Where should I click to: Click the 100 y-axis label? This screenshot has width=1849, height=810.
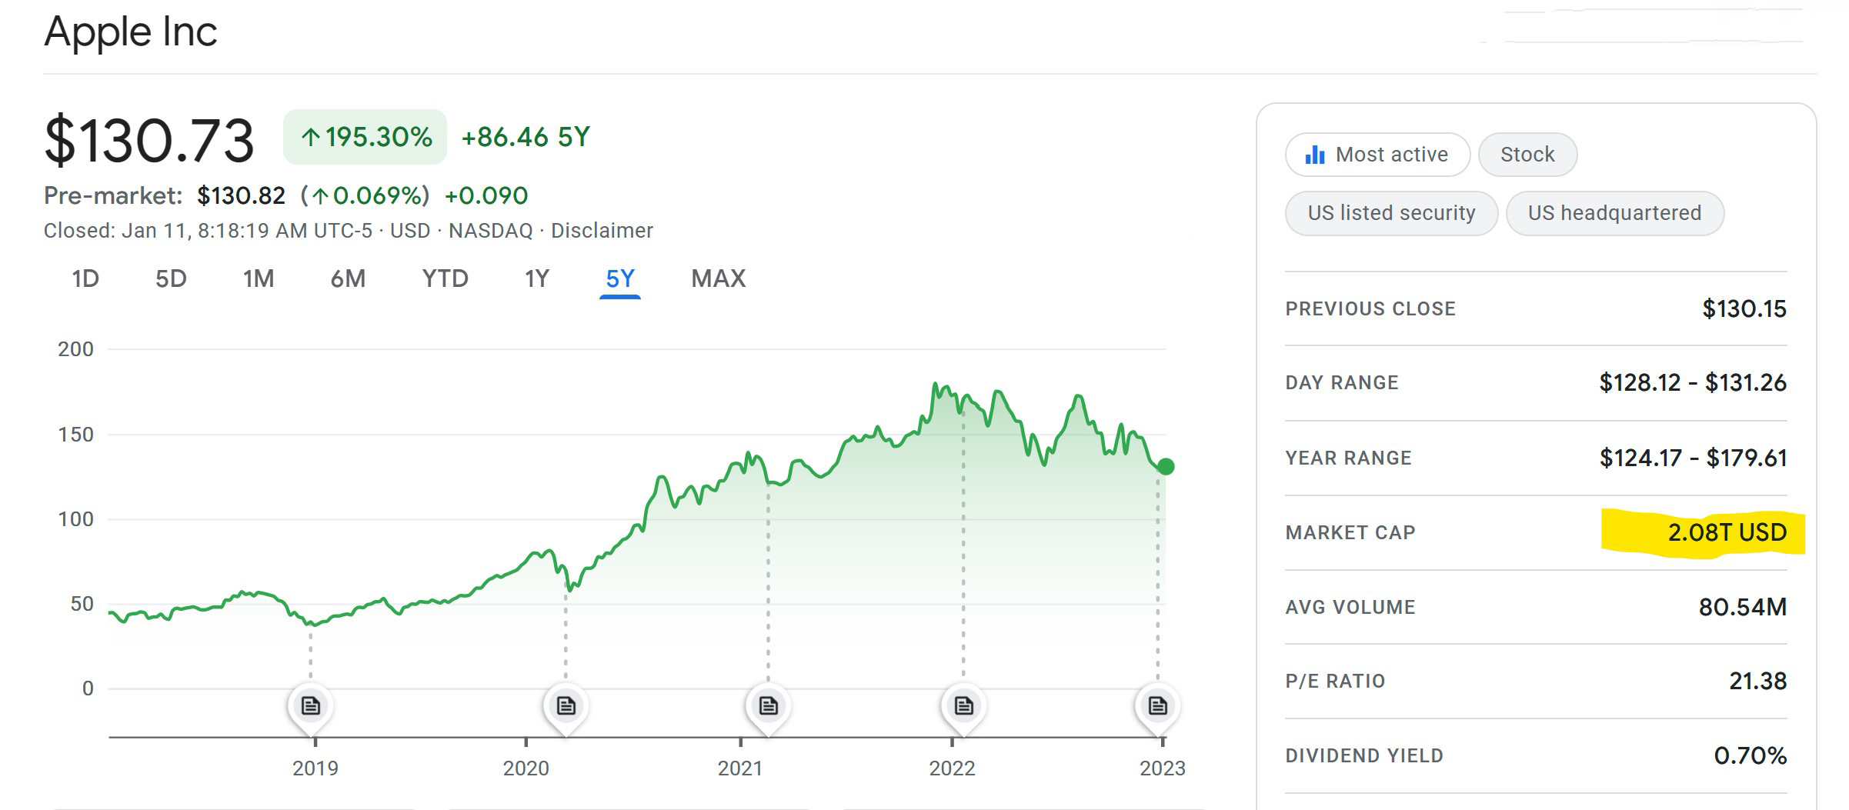click(x=75, y=519)
